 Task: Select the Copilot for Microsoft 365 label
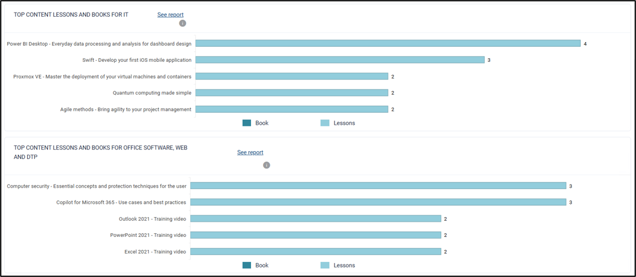point(121,202)
